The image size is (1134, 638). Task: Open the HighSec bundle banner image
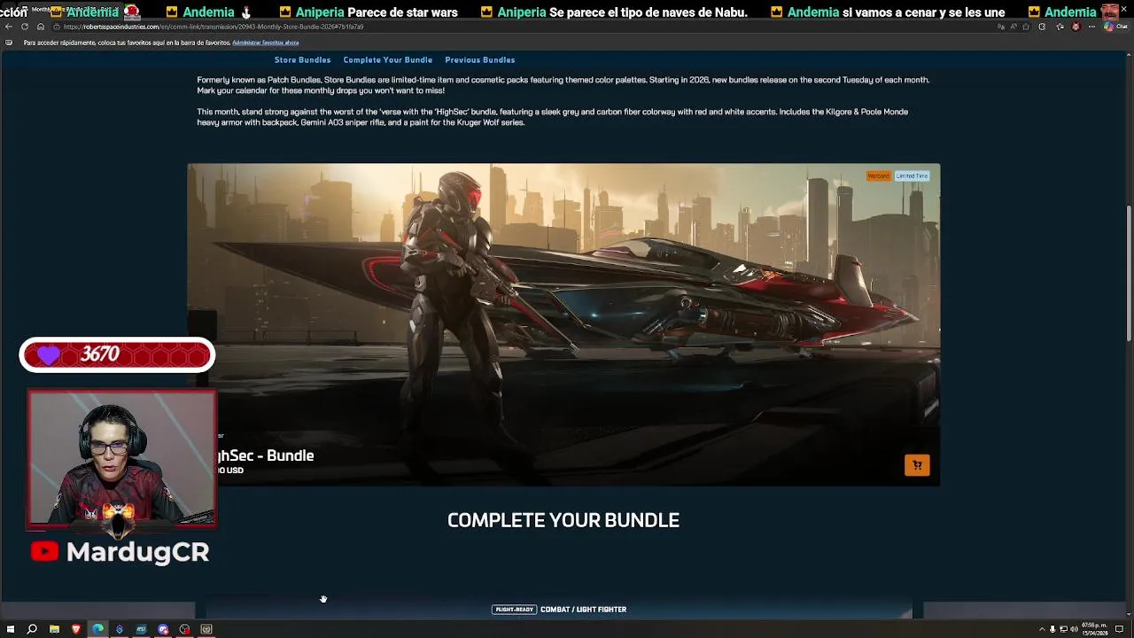click(563, 324)
